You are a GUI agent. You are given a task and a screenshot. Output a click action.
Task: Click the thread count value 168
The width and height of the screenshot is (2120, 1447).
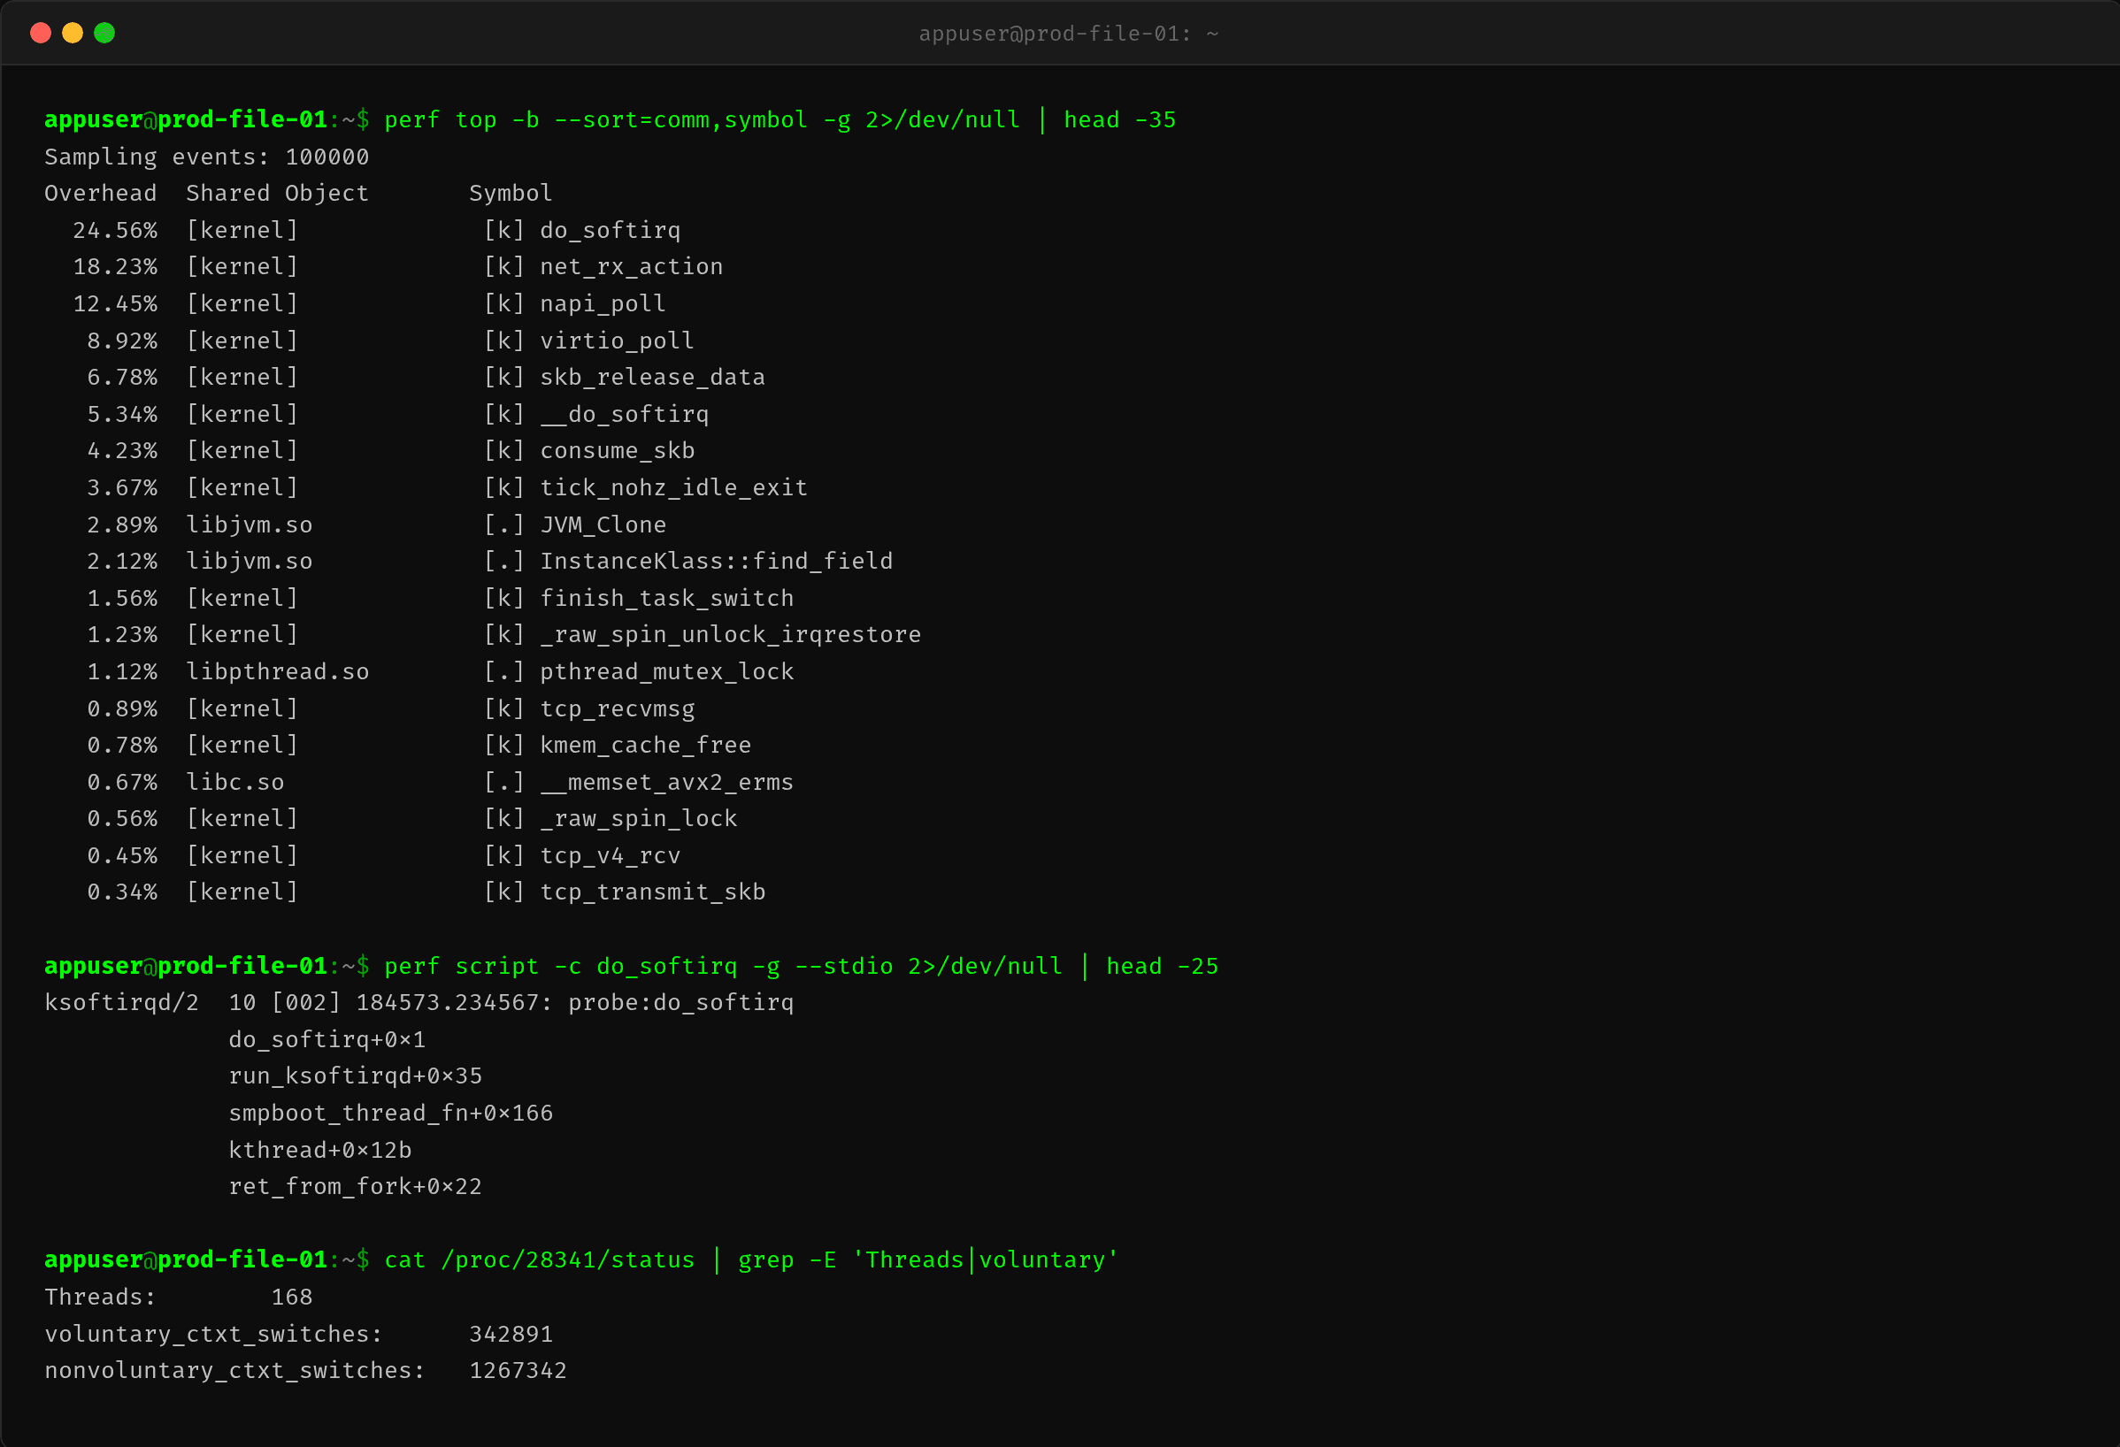(x=292, y=1297)
